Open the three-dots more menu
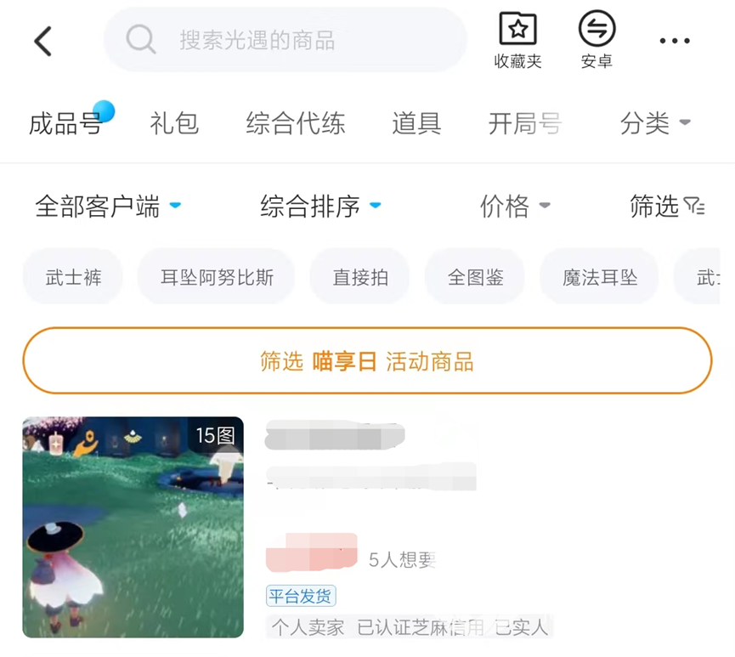Image resolution: width=735 pixels, height=657 pixels. pyautogui.click(x=675, y=41)
